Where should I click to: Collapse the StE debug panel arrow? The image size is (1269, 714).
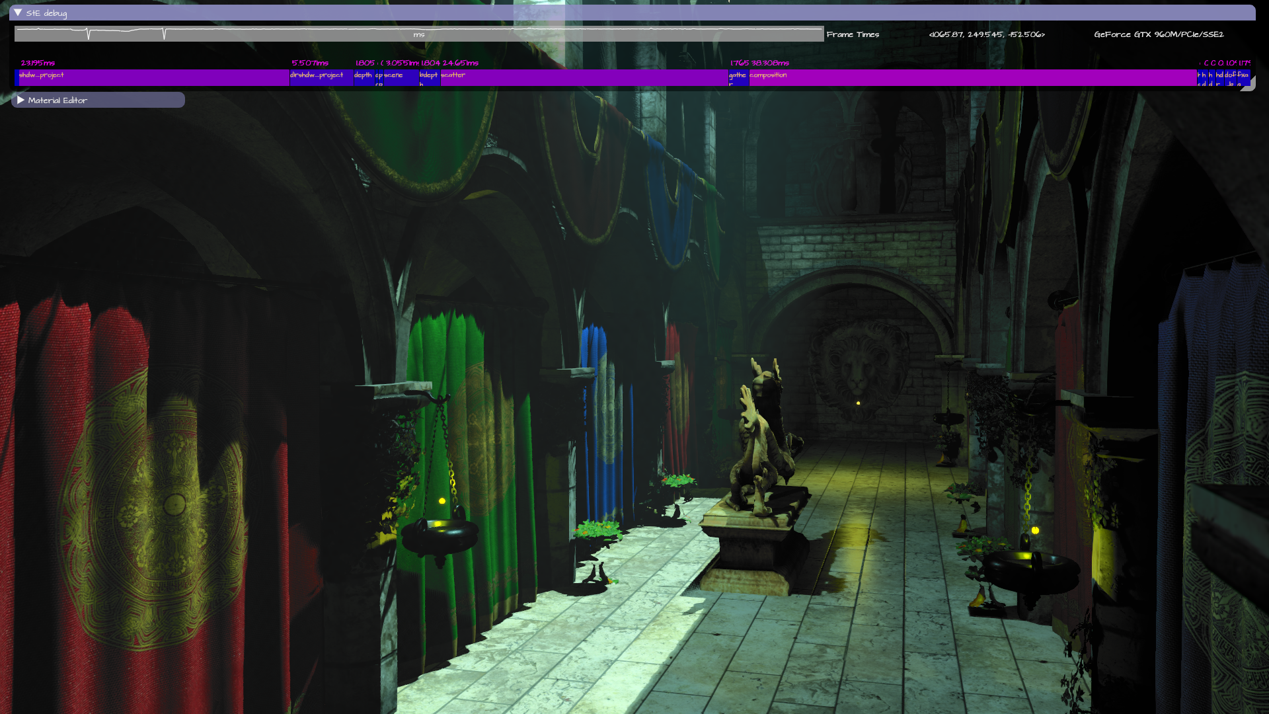pos(18,13)
